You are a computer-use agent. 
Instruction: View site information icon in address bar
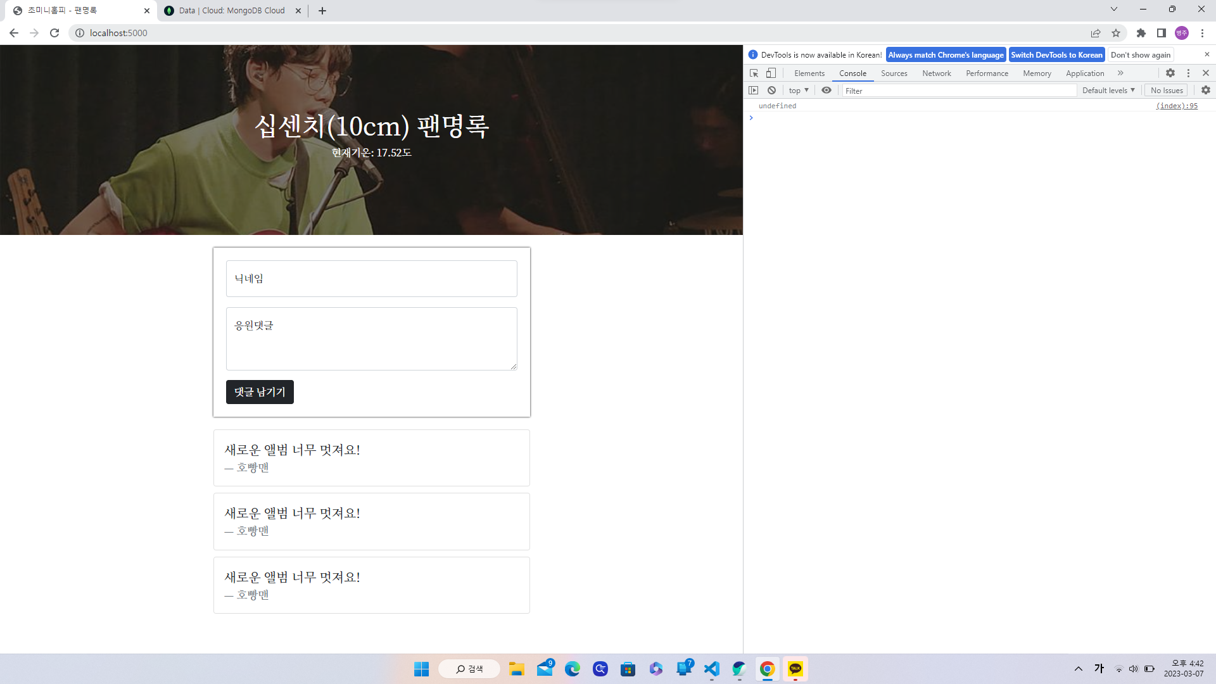[x=80, y=33]
